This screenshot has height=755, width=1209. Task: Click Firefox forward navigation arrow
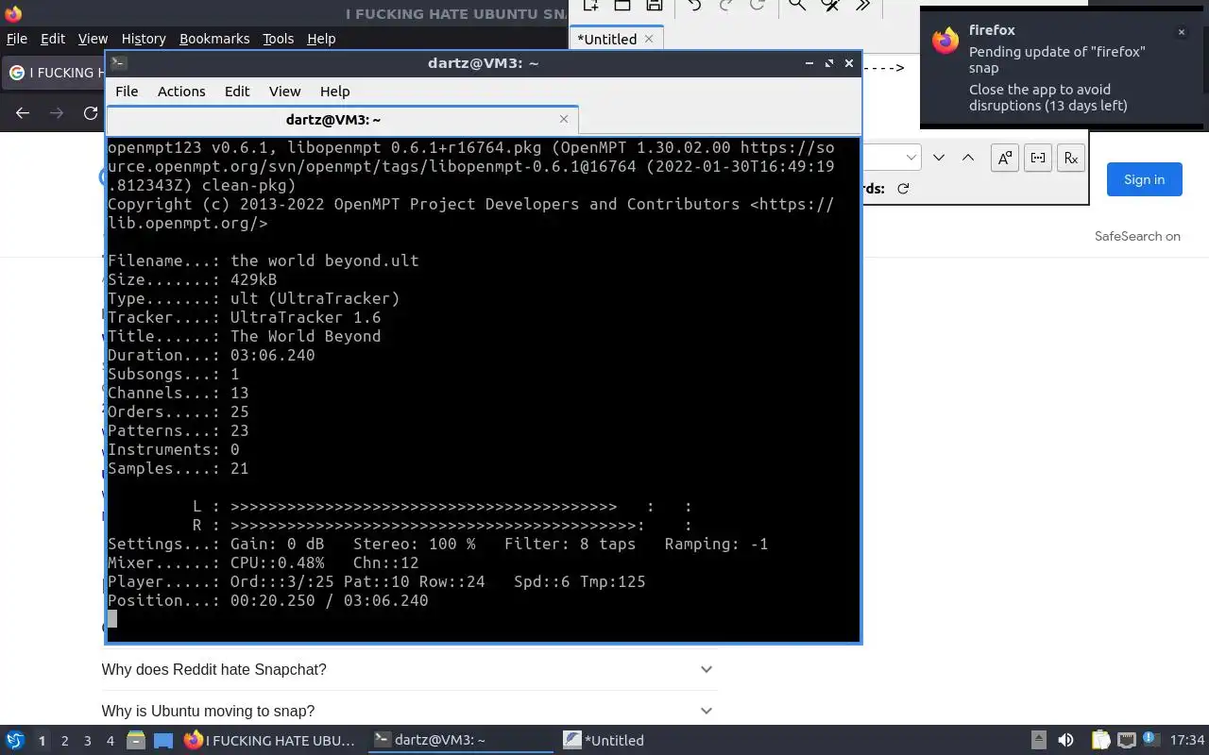[57, 113]
